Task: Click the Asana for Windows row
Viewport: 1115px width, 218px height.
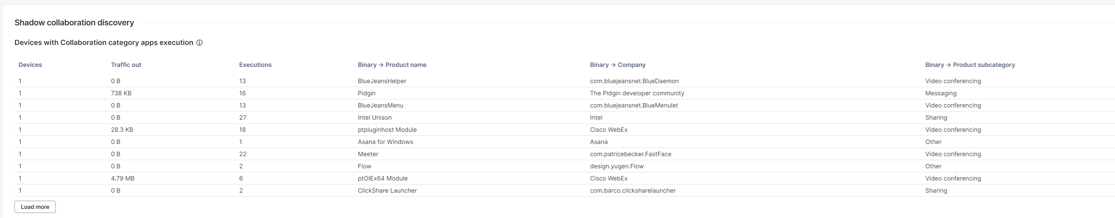Action: pyautogui.click(x=385, y=142)
